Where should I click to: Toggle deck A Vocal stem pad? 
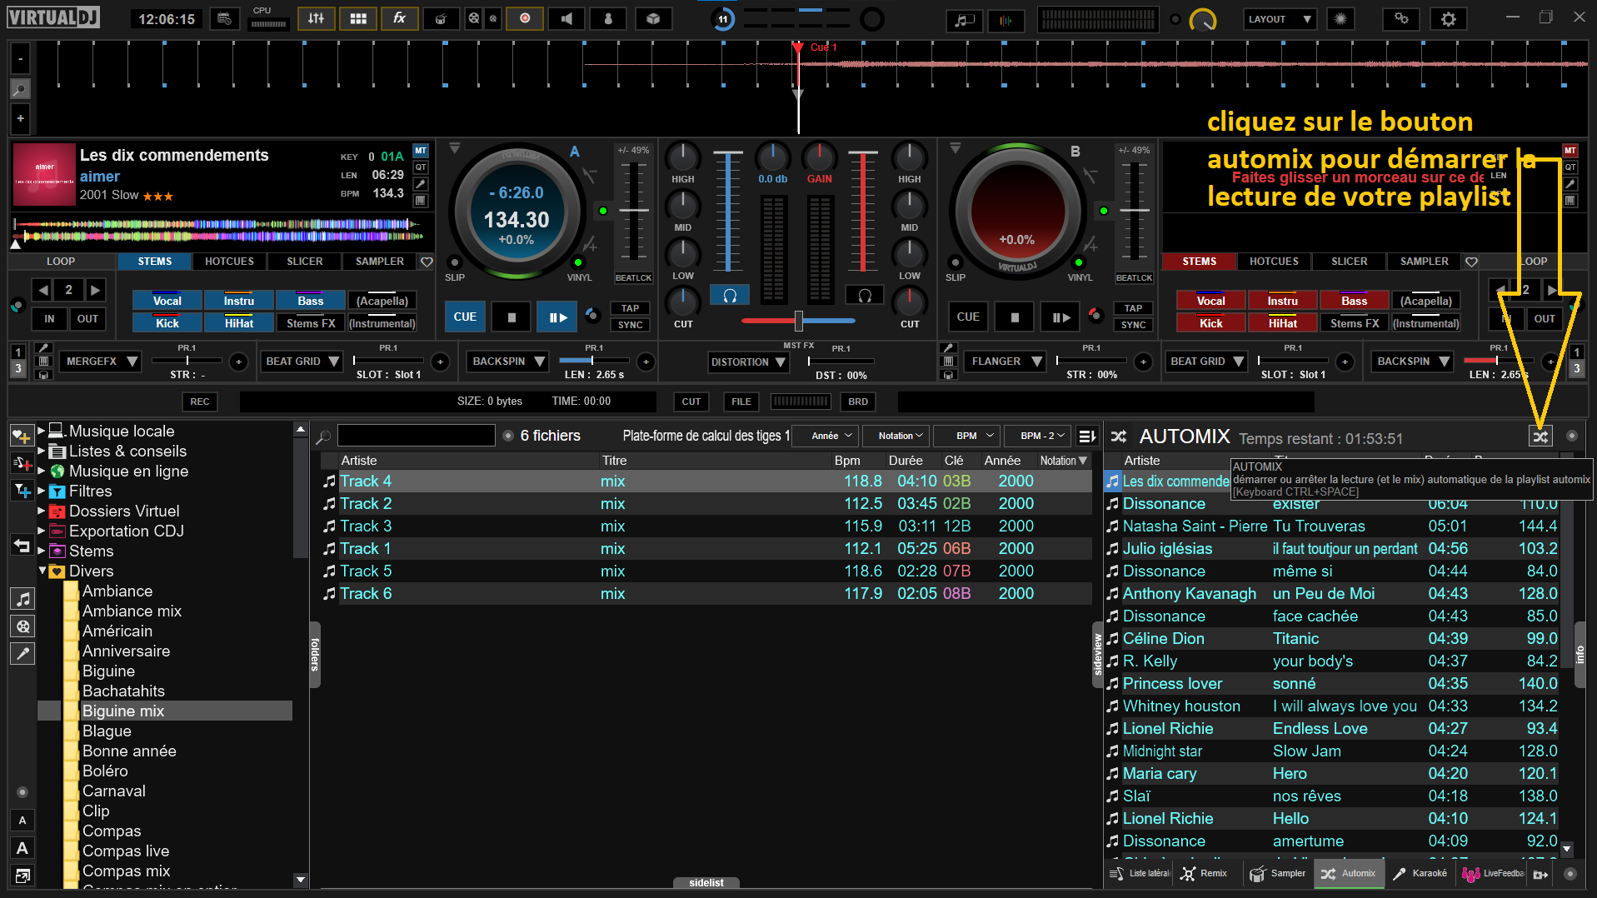pos(167,301)
